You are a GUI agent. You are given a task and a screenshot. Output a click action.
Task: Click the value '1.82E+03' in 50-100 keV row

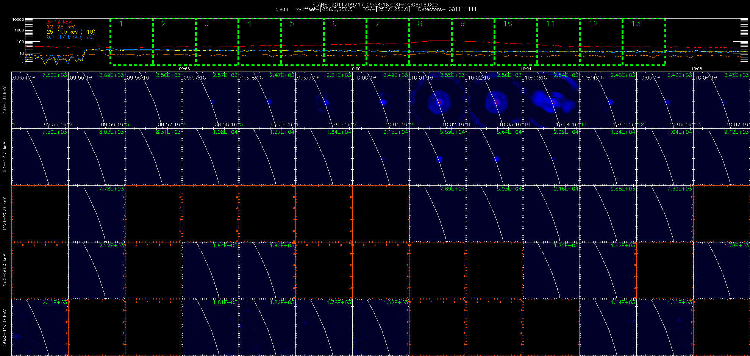click(282, 303)
